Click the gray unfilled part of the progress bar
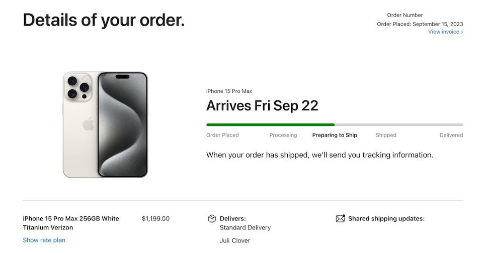 click(398, 124)
